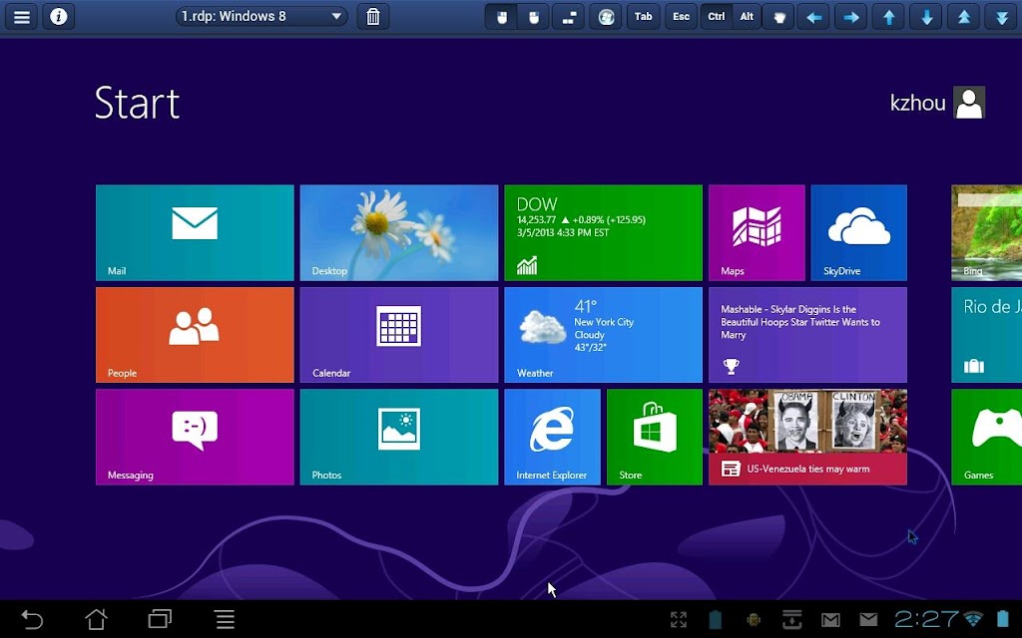Click the kzhou user account picture
This screenshot has width=1022, height=638.
click(969, 103)
